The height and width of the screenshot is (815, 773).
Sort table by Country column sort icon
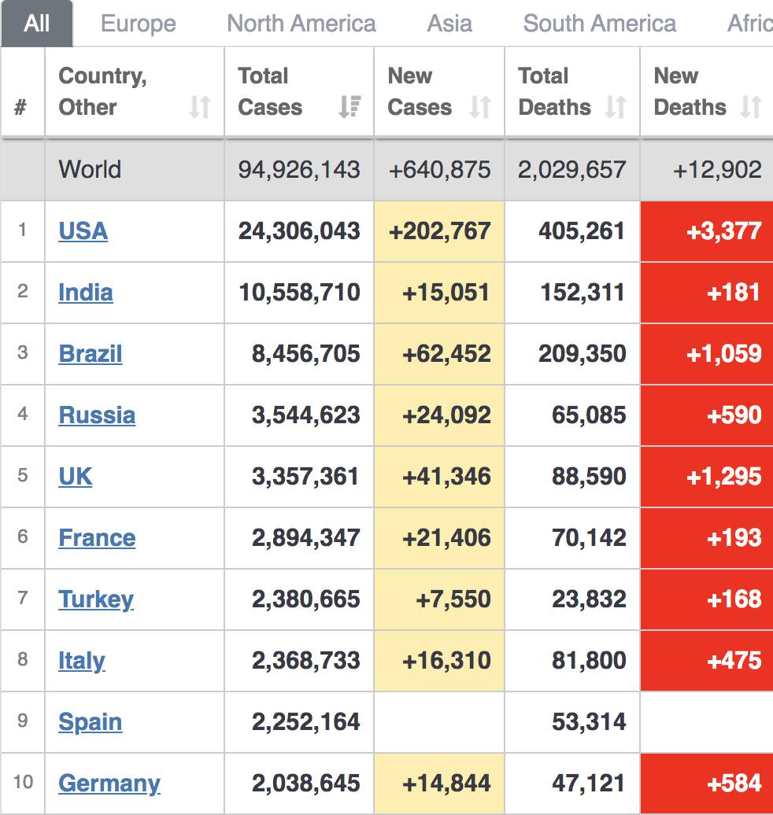pos(200,107)
